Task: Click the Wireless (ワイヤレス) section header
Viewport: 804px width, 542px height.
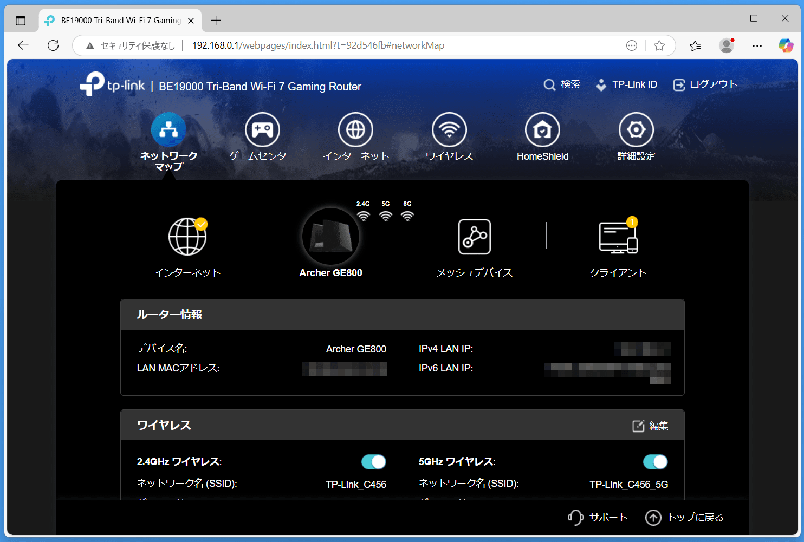Action: pyautogui.click(x=403, y=426)
